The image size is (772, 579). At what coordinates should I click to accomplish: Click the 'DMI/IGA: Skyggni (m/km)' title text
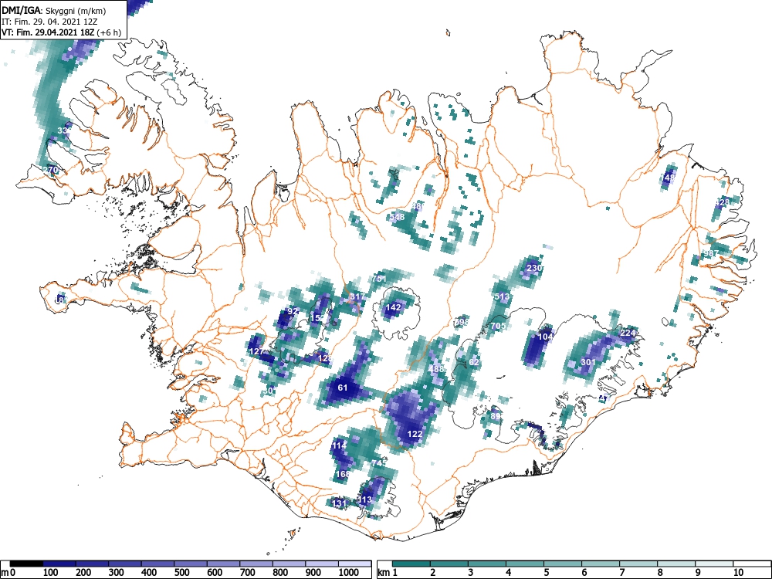(54, 10)
